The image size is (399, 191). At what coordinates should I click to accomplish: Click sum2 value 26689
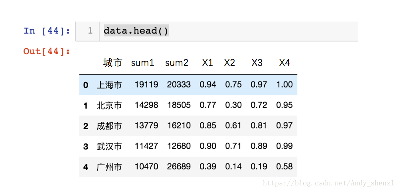point(179,167)
